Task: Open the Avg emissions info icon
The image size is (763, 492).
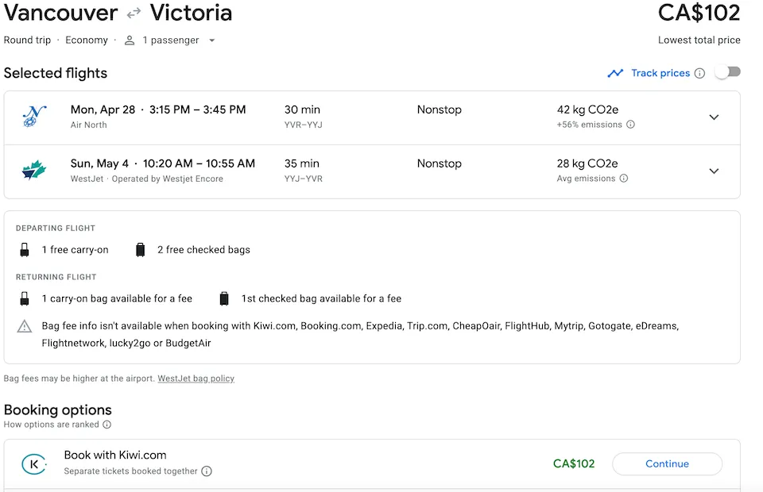Action: (624, 179)
